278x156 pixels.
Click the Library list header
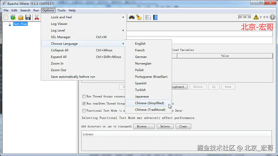(x=176, y=134)
